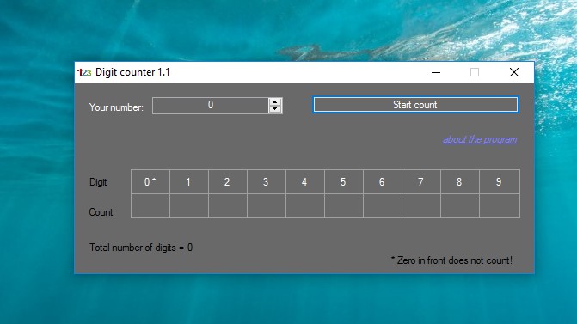Screen dimensions: 577x324
Task: Select the digit 2 header cell
Action: point(228,181)
